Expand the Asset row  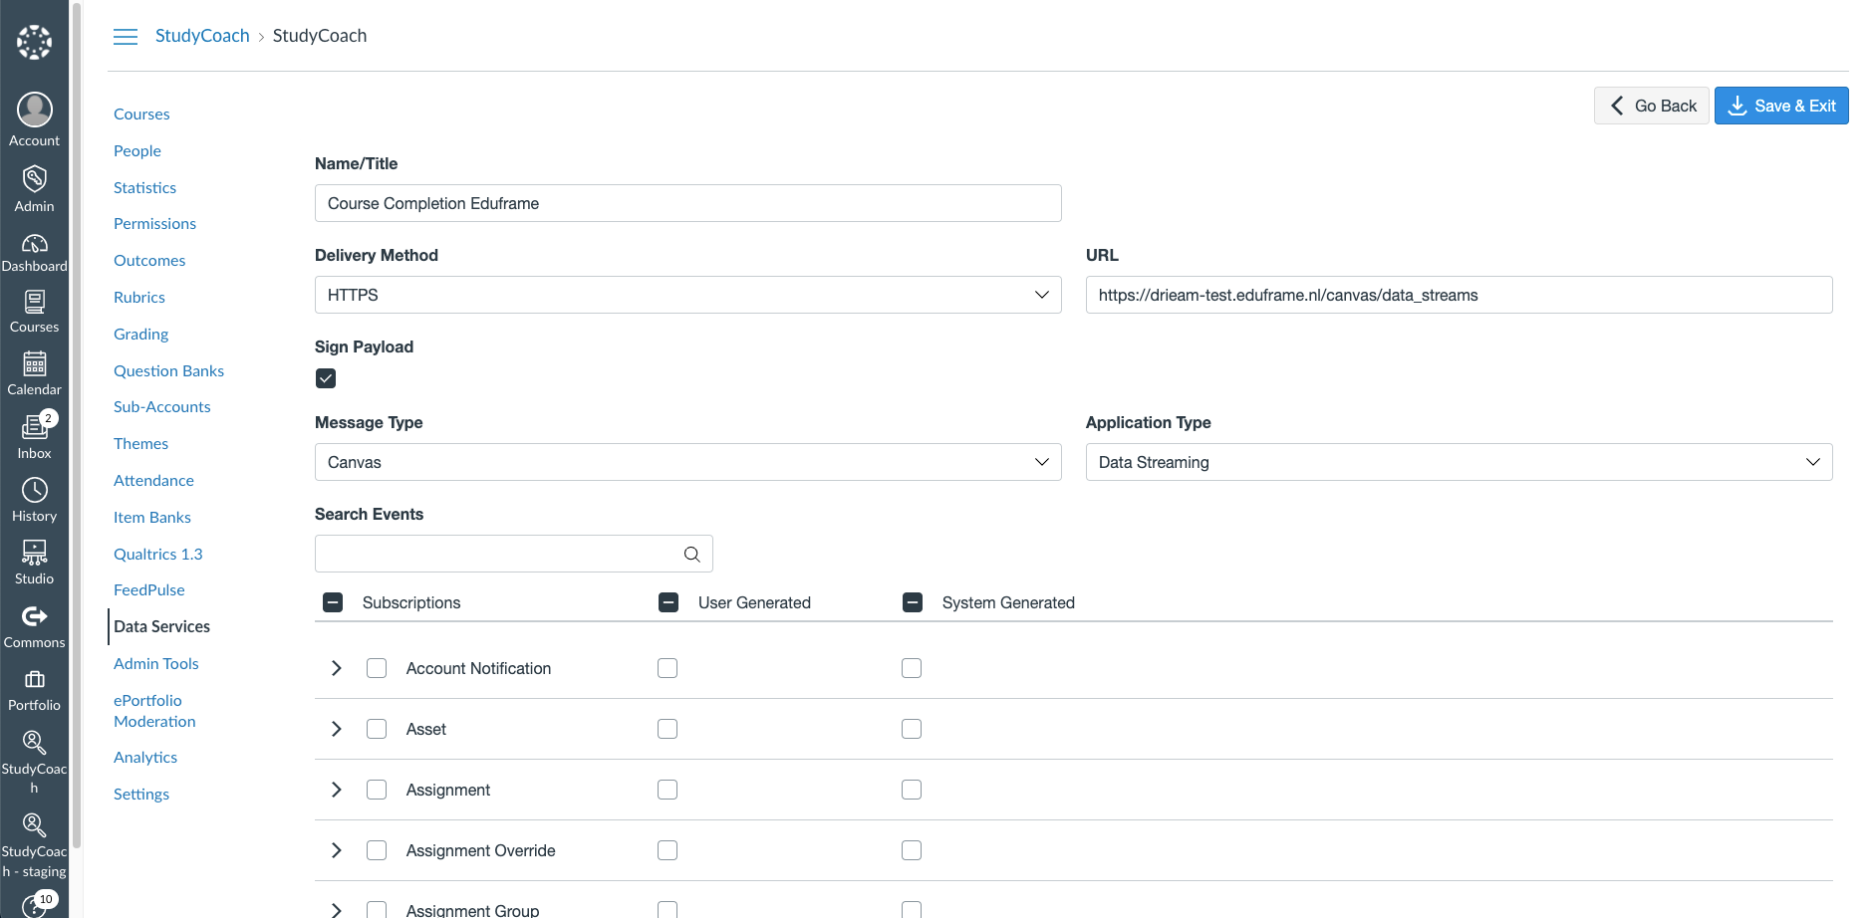(336, 729)
